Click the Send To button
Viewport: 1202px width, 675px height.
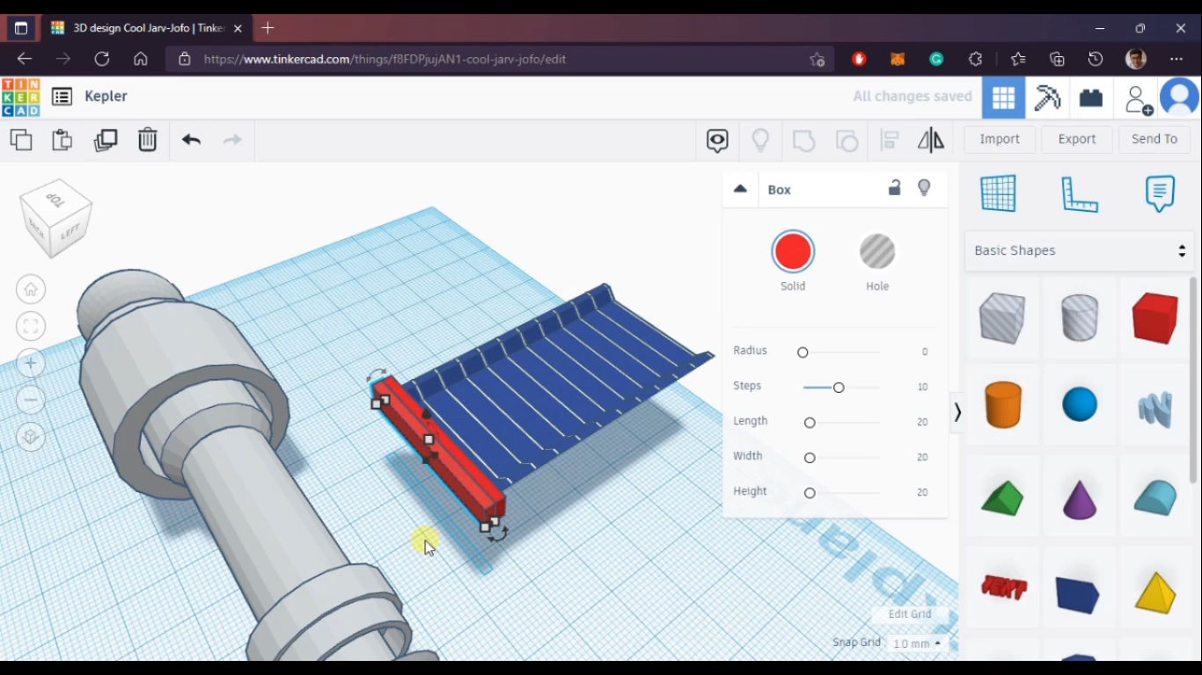1154,139
